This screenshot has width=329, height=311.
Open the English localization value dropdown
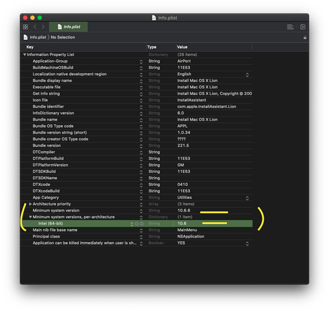(247, 75)
